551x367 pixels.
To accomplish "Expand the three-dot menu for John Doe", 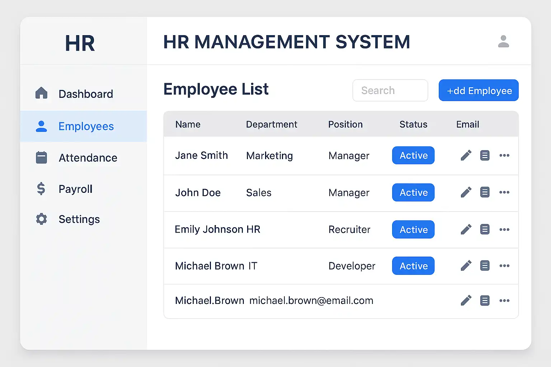I will click(504, 192).
